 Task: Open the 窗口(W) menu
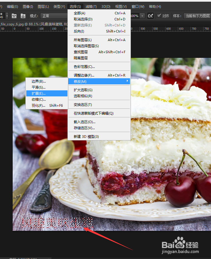(138, 7)
